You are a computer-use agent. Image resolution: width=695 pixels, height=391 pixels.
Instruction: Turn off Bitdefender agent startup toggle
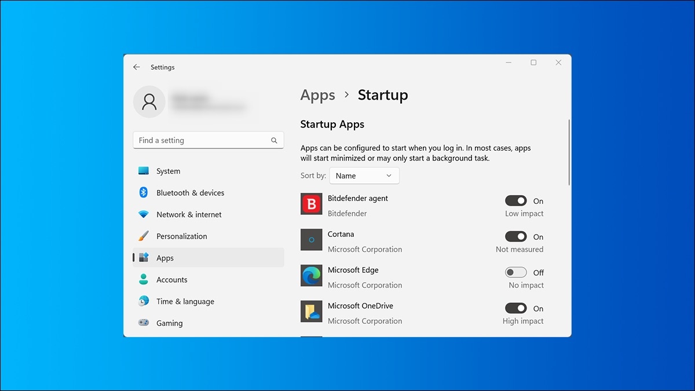515,201
